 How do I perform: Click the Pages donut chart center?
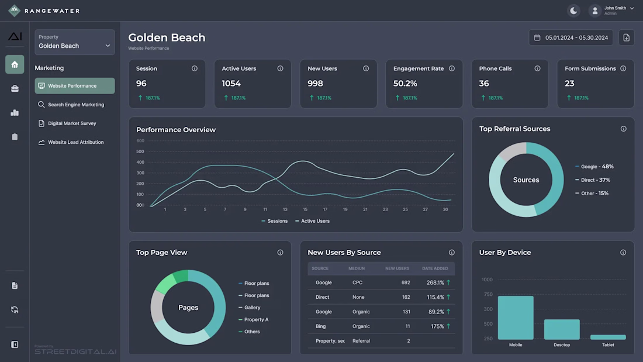coord(188,308)
